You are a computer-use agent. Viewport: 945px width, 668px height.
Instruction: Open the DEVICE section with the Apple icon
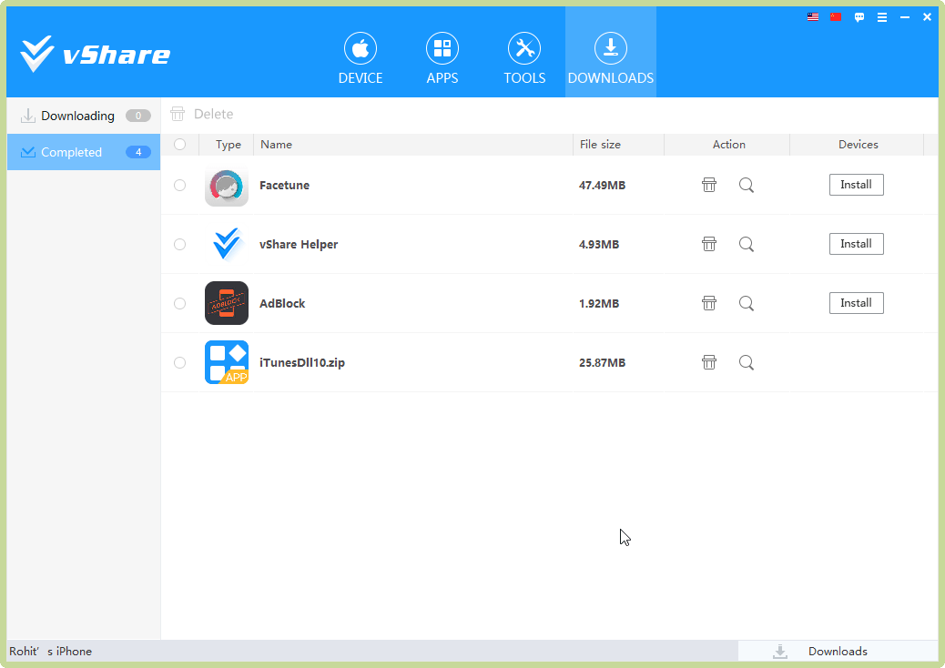pyautogui.click(x=361, y=58)
